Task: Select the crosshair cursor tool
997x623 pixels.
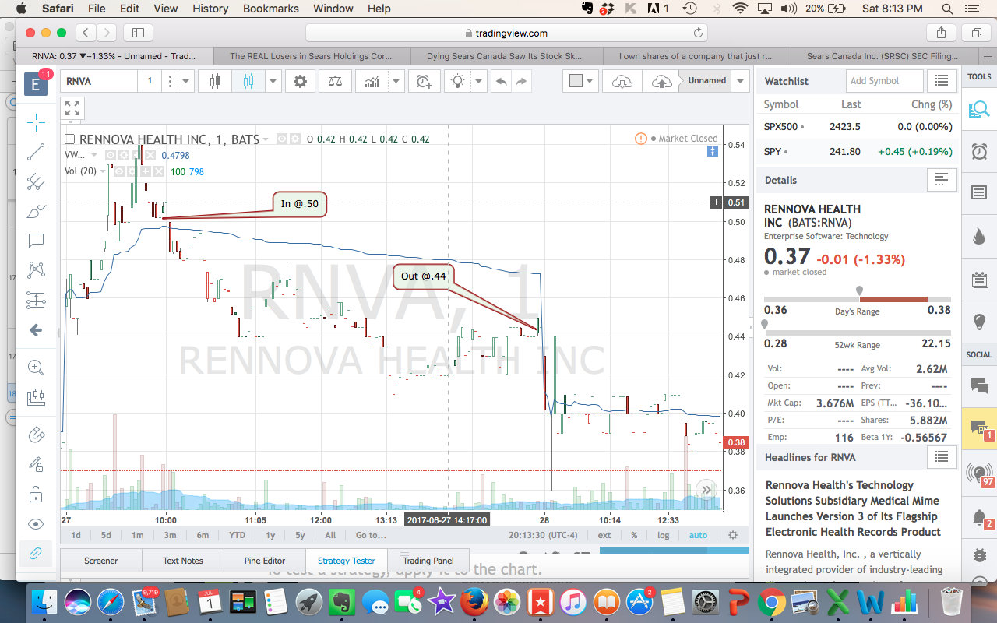Action: click(x=36, y=122)
